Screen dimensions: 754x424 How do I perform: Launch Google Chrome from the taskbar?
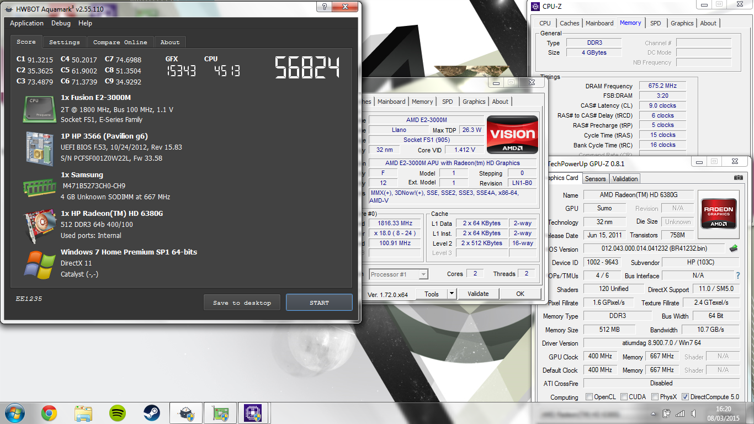49,413
